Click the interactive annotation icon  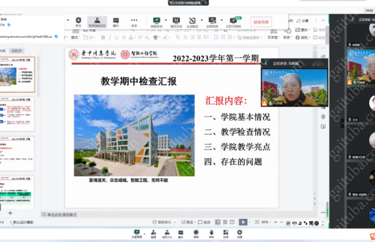tap(192, 22)
